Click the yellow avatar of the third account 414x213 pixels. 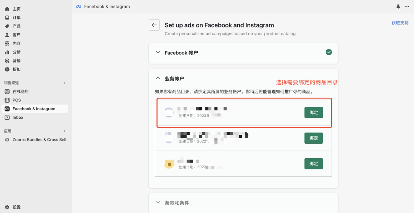click(x=169, y=164)
